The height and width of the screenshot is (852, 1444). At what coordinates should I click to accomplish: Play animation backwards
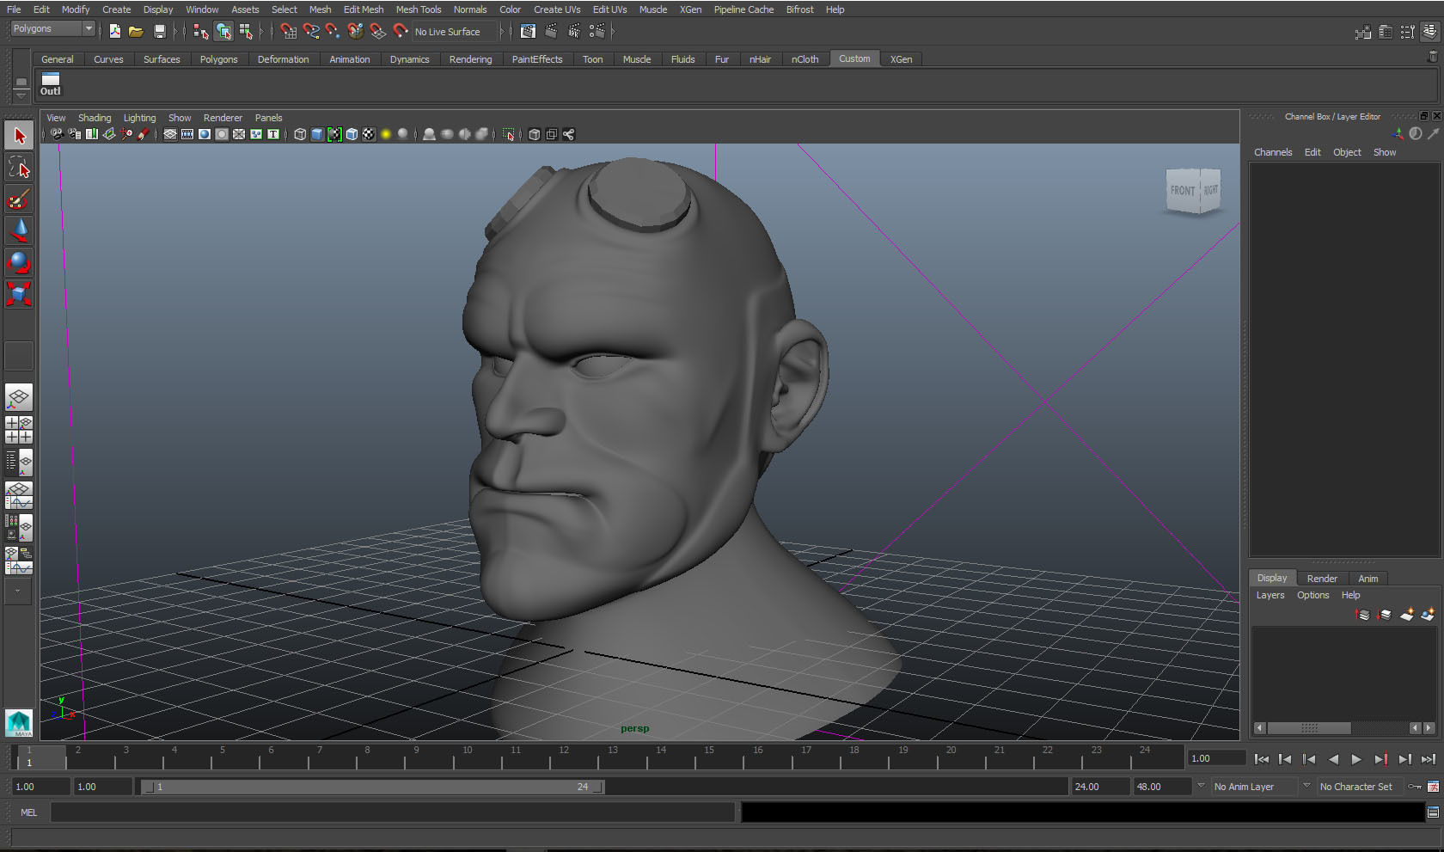coord(1333,759)
